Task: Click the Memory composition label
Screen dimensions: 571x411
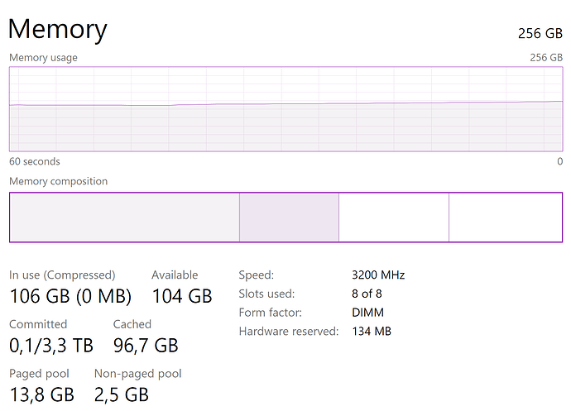Action: tap(58, 181)
